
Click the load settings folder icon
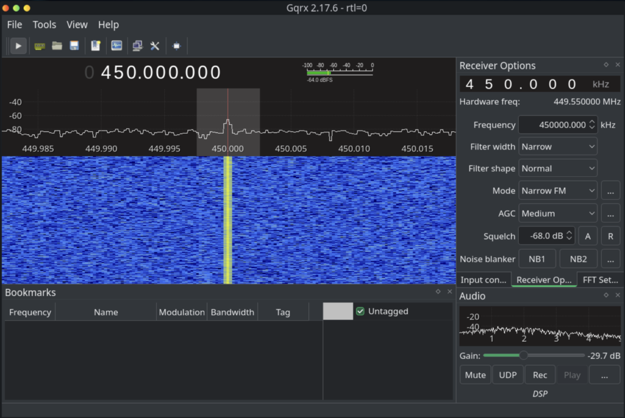tap(57, 46)
